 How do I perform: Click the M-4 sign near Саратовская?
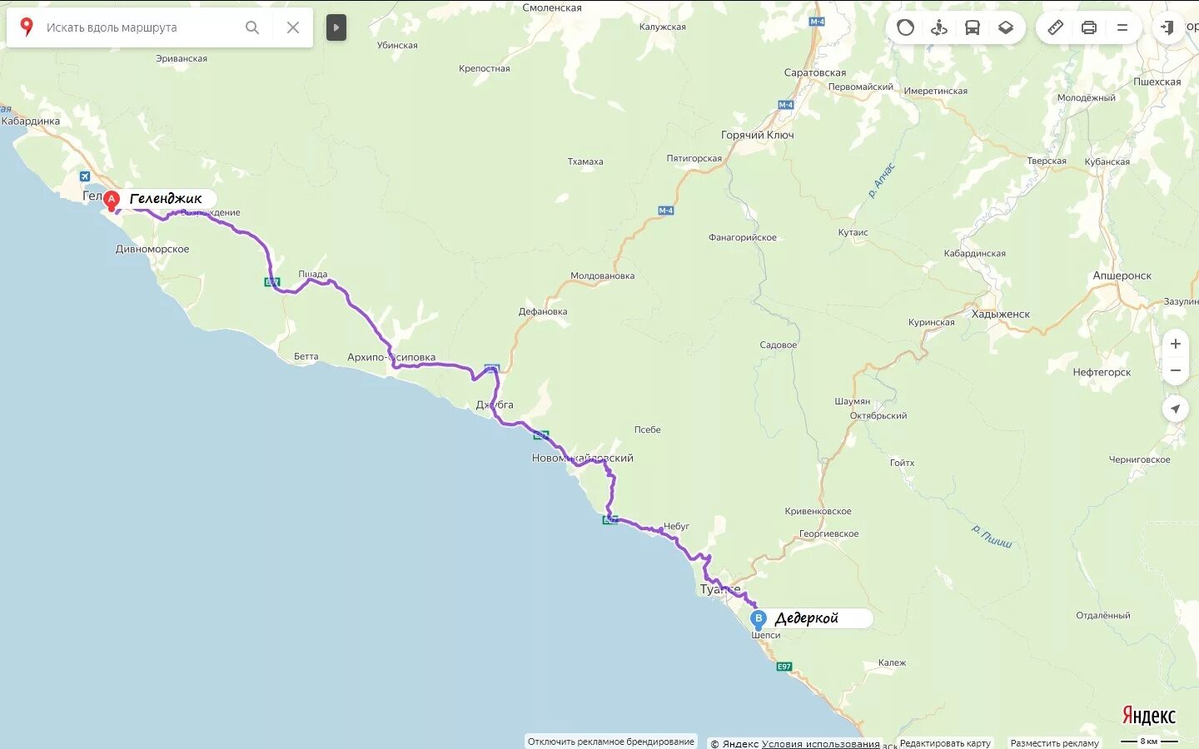[786, 105]
